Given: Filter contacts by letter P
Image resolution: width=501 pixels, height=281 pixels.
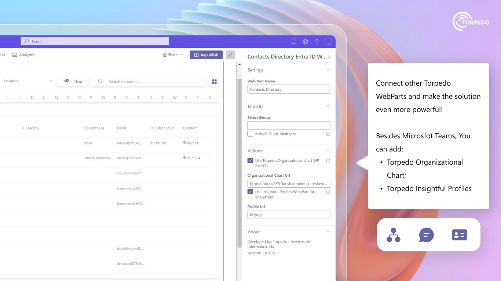Looking at the screenshot, I should tap(91, 97).
